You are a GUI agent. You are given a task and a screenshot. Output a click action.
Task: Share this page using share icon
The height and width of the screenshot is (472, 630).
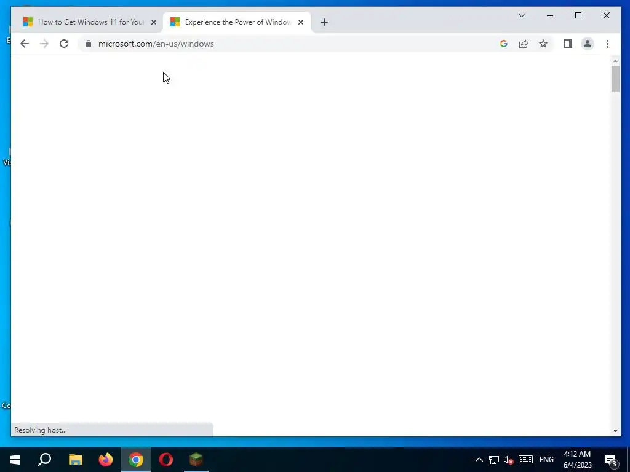point(523,44)
